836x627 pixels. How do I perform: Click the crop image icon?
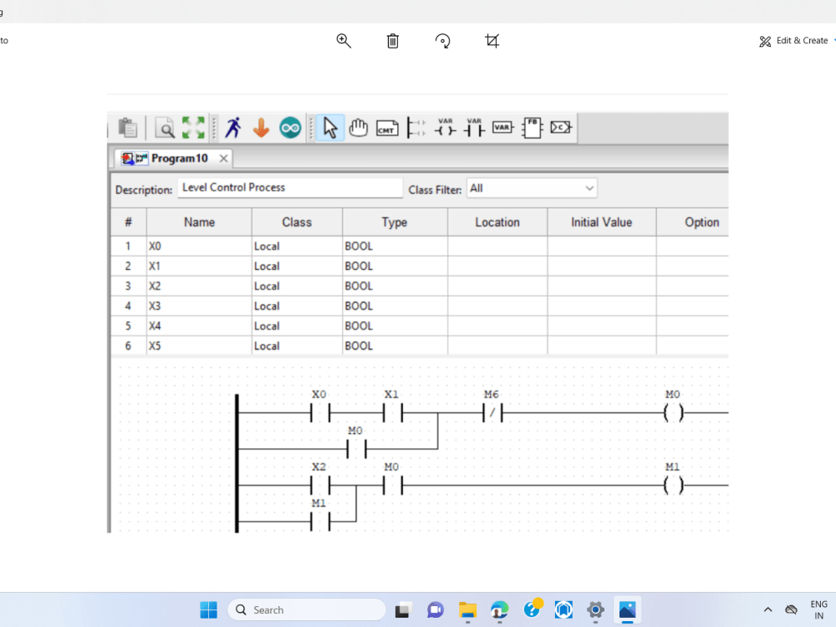pyautogui.click(x=492, y=40)
